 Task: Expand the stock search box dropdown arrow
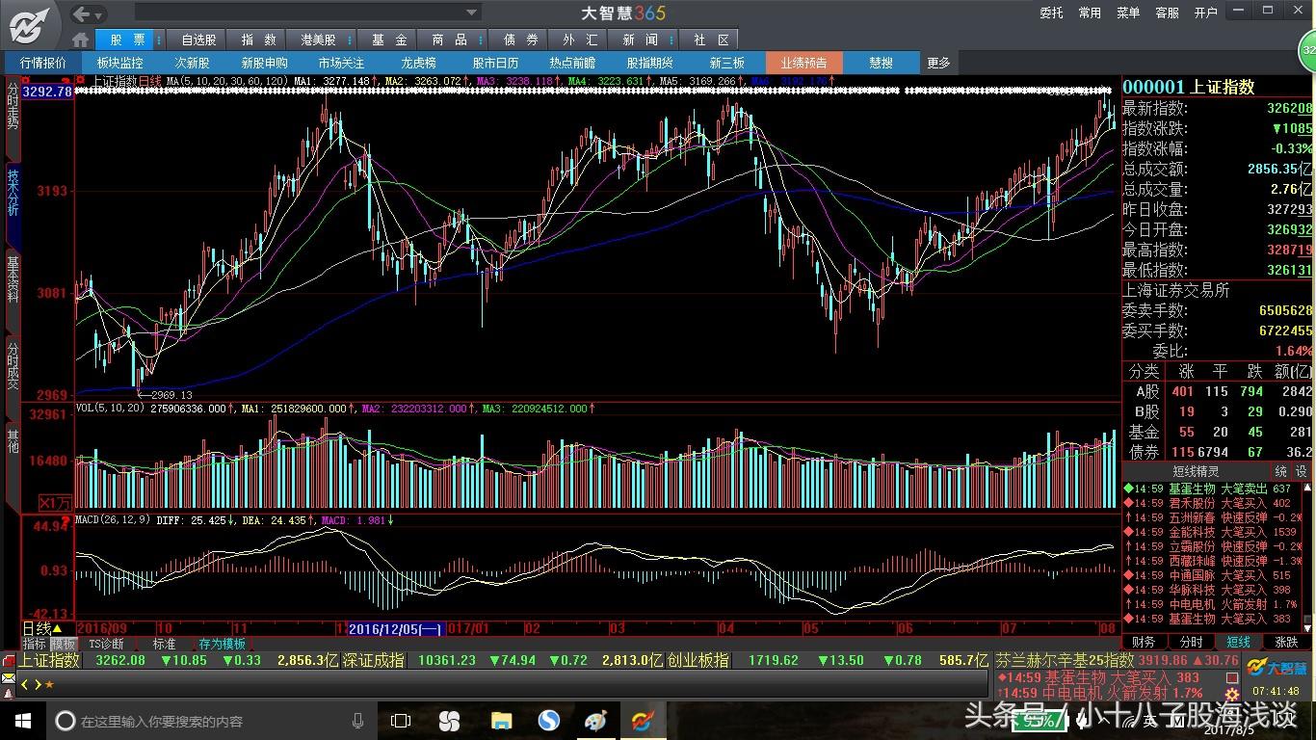[x=472, y=13]
